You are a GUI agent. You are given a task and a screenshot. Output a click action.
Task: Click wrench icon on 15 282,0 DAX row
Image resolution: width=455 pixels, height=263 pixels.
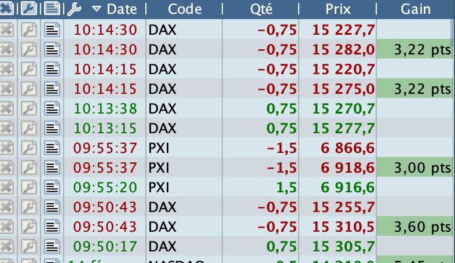point(28,49)
